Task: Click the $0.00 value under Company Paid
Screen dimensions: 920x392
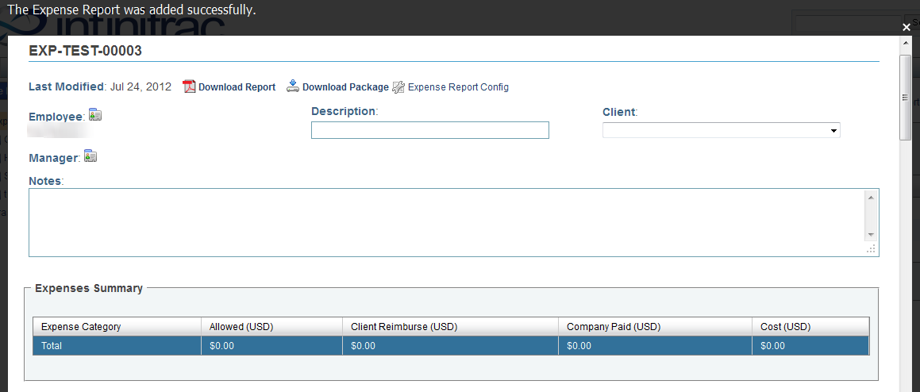Action: [x=579, y=346]
